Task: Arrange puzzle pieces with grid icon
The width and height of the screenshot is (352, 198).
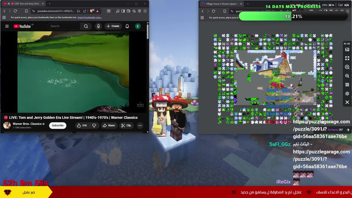Action: tap(347, 85)
